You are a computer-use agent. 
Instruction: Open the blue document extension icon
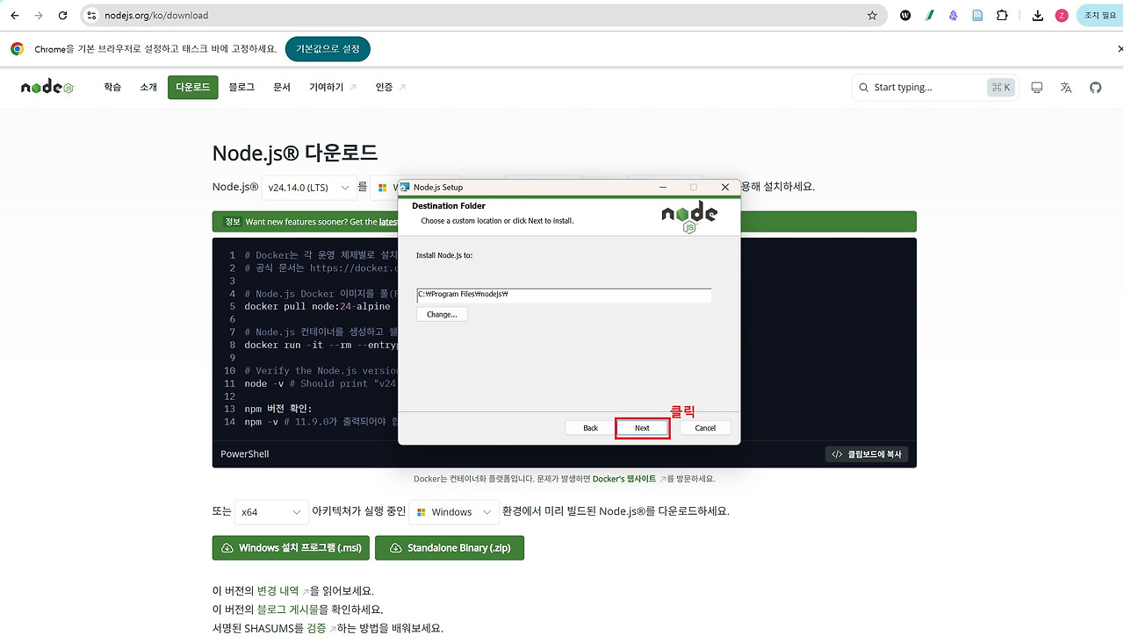(x=977, y=15)
